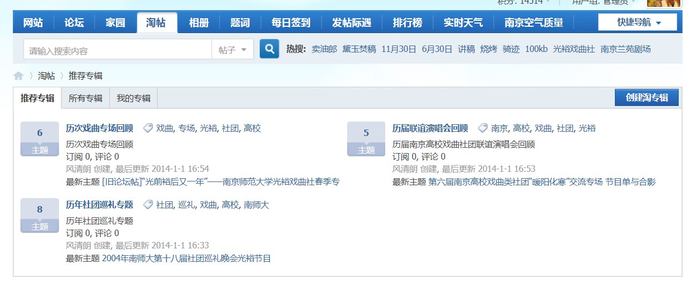Open the 历年社团巡礼专题 album link
683x288 pixels.
[99, 204]
